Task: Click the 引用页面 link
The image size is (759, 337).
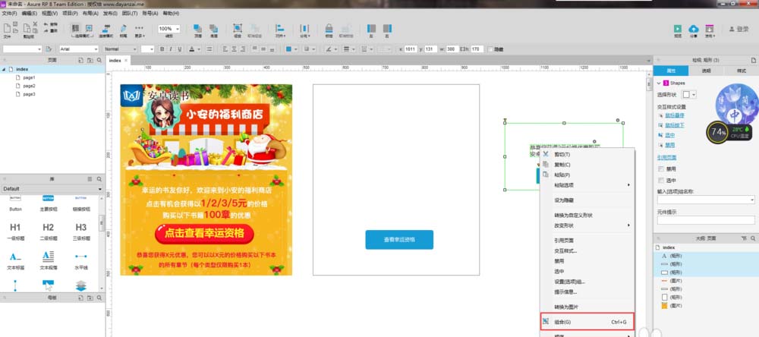Action: tap(666, 157)
